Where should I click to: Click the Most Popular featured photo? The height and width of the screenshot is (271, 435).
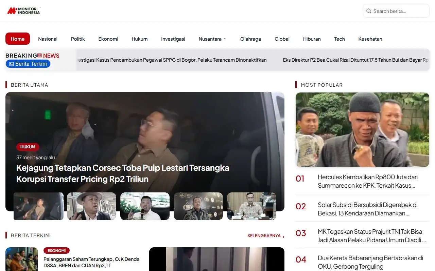362,130
